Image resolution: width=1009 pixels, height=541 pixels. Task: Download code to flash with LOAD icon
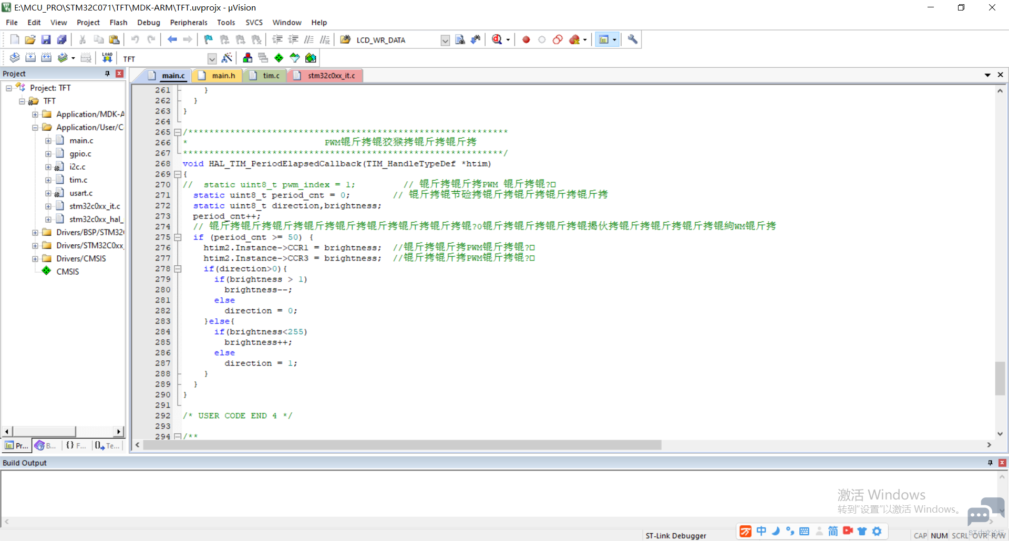point(107,58)
